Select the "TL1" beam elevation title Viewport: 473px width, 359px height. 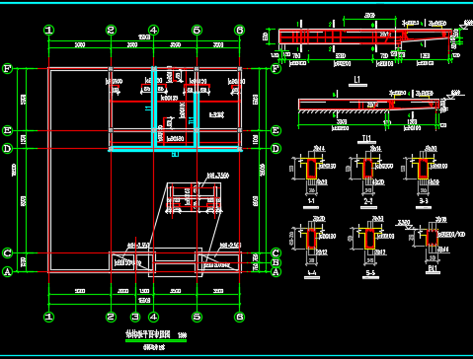point(366,138)
